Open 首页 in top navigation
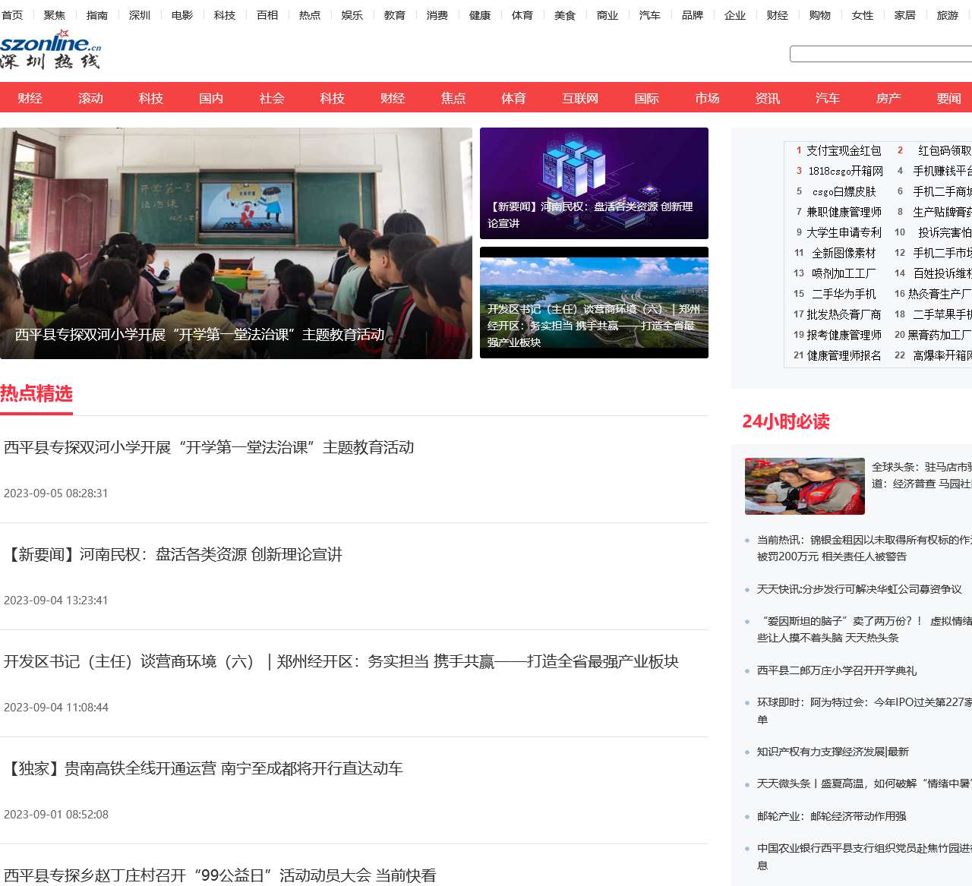The width and height of the screenshot is (972, 886). click(12, 15)
